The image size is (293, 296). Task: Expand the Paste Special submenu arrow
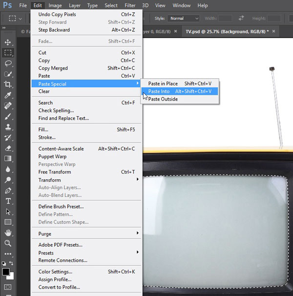pyautogui.click(x=138, y=83)
